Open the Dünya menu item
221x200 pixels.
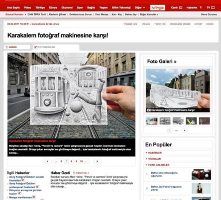point(53,7)
